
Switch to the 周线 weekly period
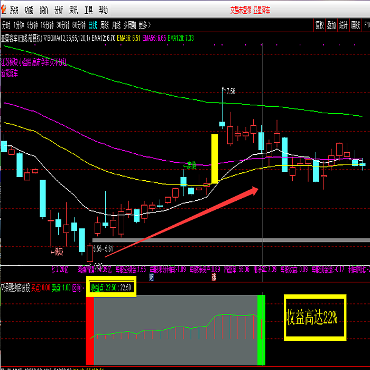(x=104, y=25)
